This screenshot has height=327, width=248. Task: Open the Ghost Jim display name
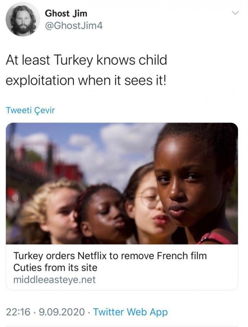(66, 13)
